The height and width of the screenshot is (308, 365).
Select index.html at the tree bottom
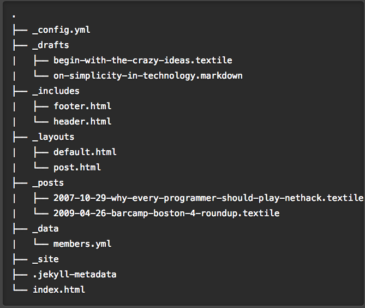pyautogui.click(x=59, y=289)
